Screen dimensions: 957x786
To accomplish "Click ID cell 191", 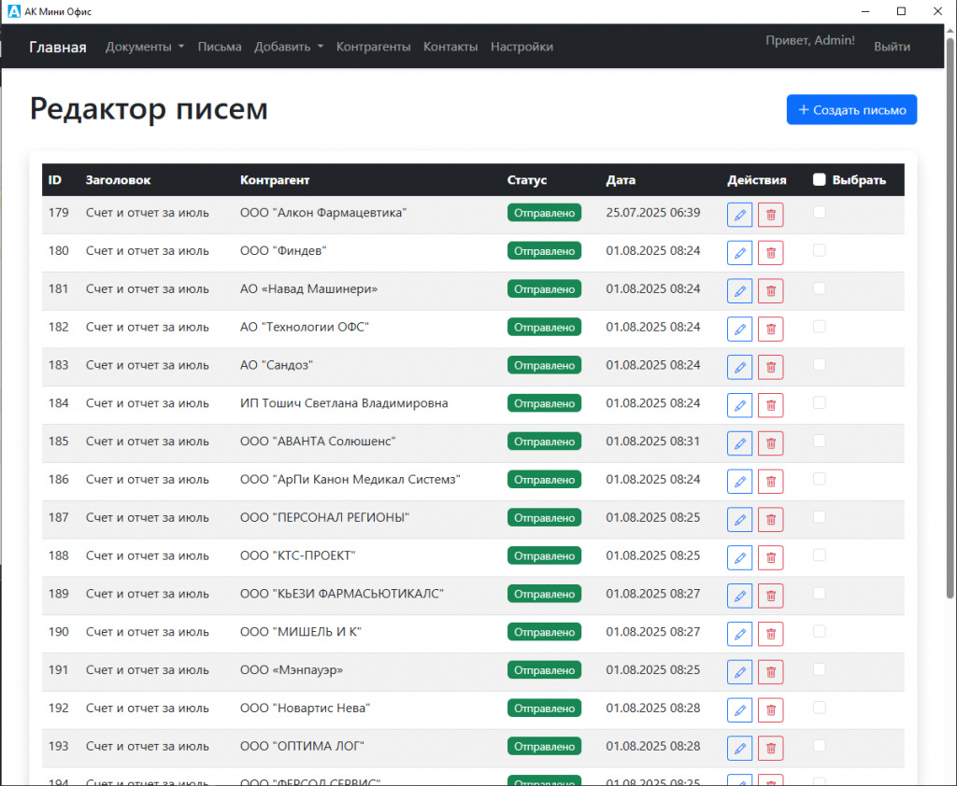I will tap(58, 670).
